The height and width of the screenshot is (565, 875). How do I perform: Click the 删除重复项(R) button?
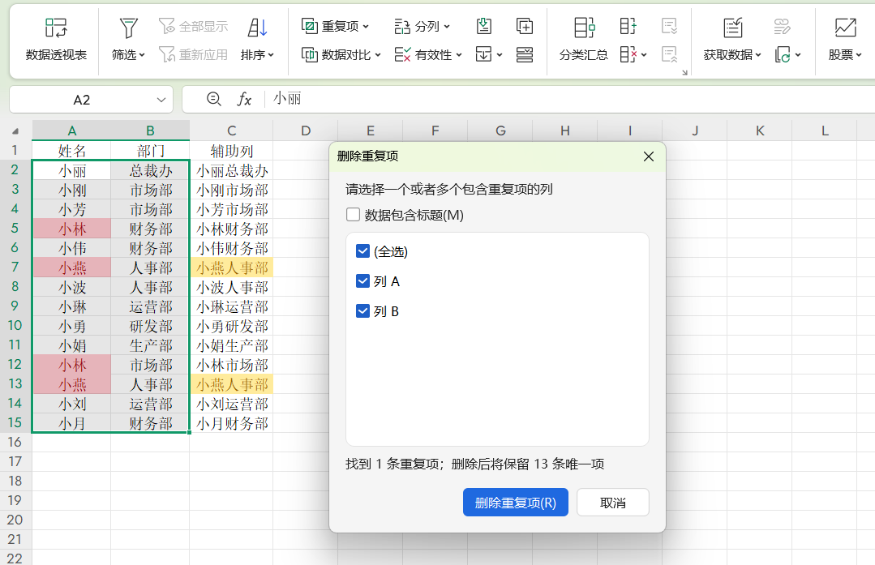[x=515, y=503]
